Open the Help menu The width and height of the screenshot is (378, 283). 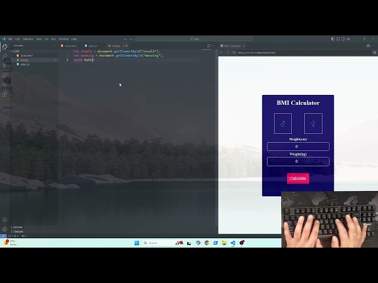(x=74, y=39)
